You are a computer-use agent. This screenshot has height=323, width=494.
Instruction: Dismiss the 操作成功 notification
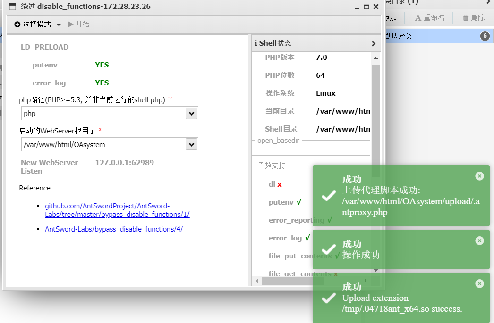tap(479, 240)
